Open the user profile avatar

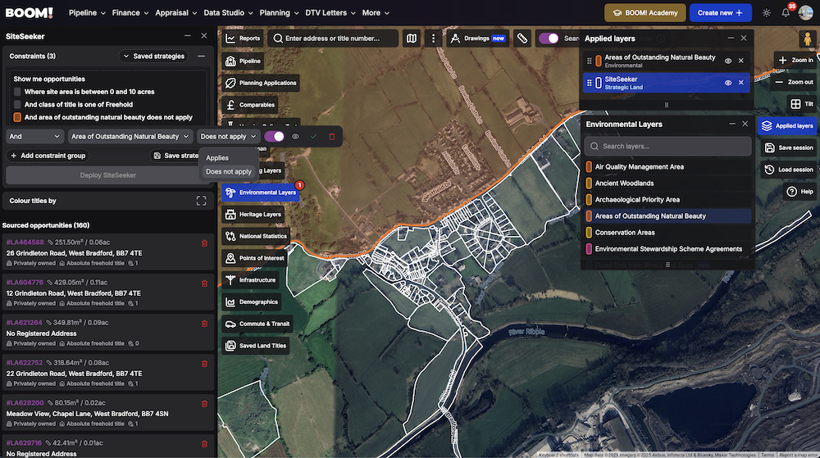[x=806, y=12]
